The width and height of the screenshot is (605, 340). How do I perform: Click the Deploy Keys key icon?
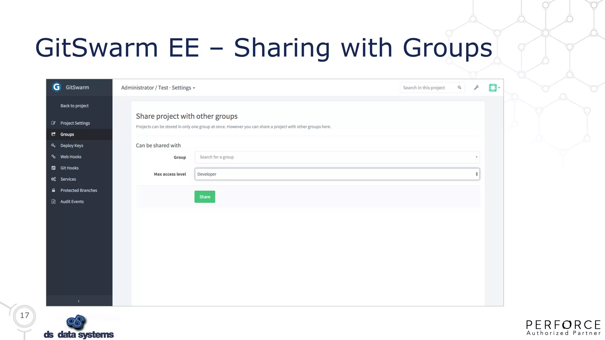(53, 146)
